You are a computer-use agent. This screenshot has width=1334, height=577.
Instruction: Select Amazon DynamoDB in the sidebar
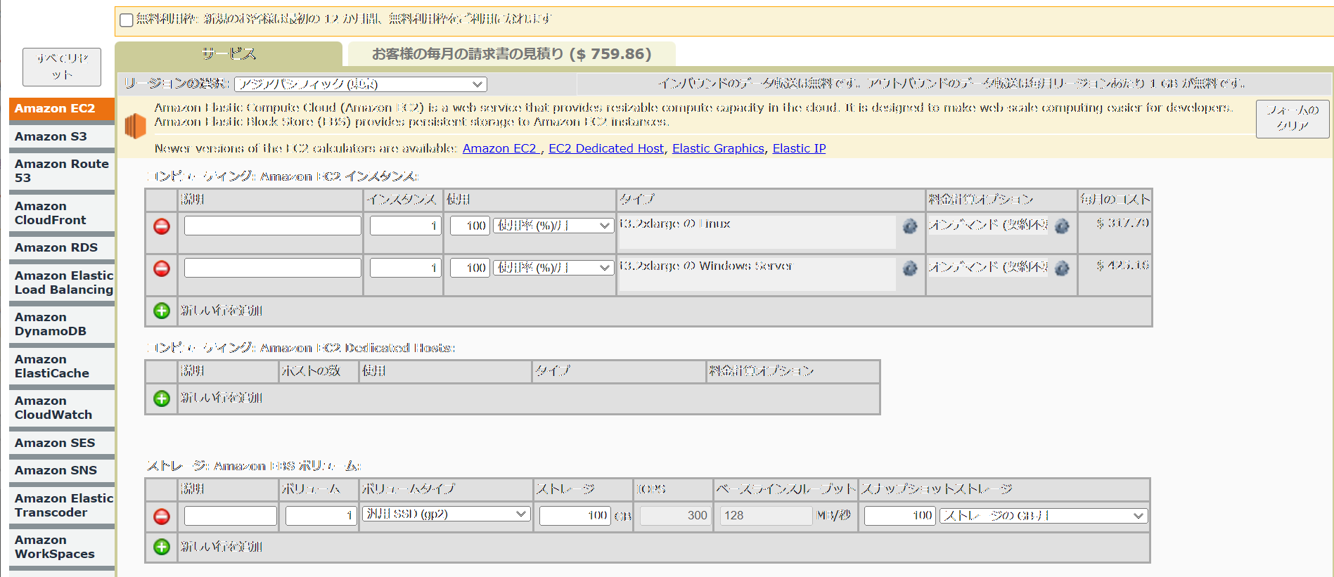click(62, 324)
